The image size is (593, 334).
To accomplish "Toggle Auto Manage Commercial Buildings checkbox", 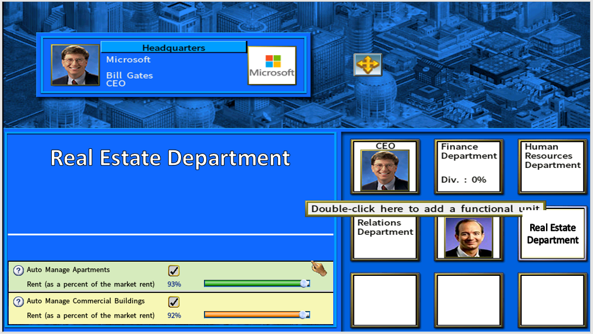I will tap(174, 302).
